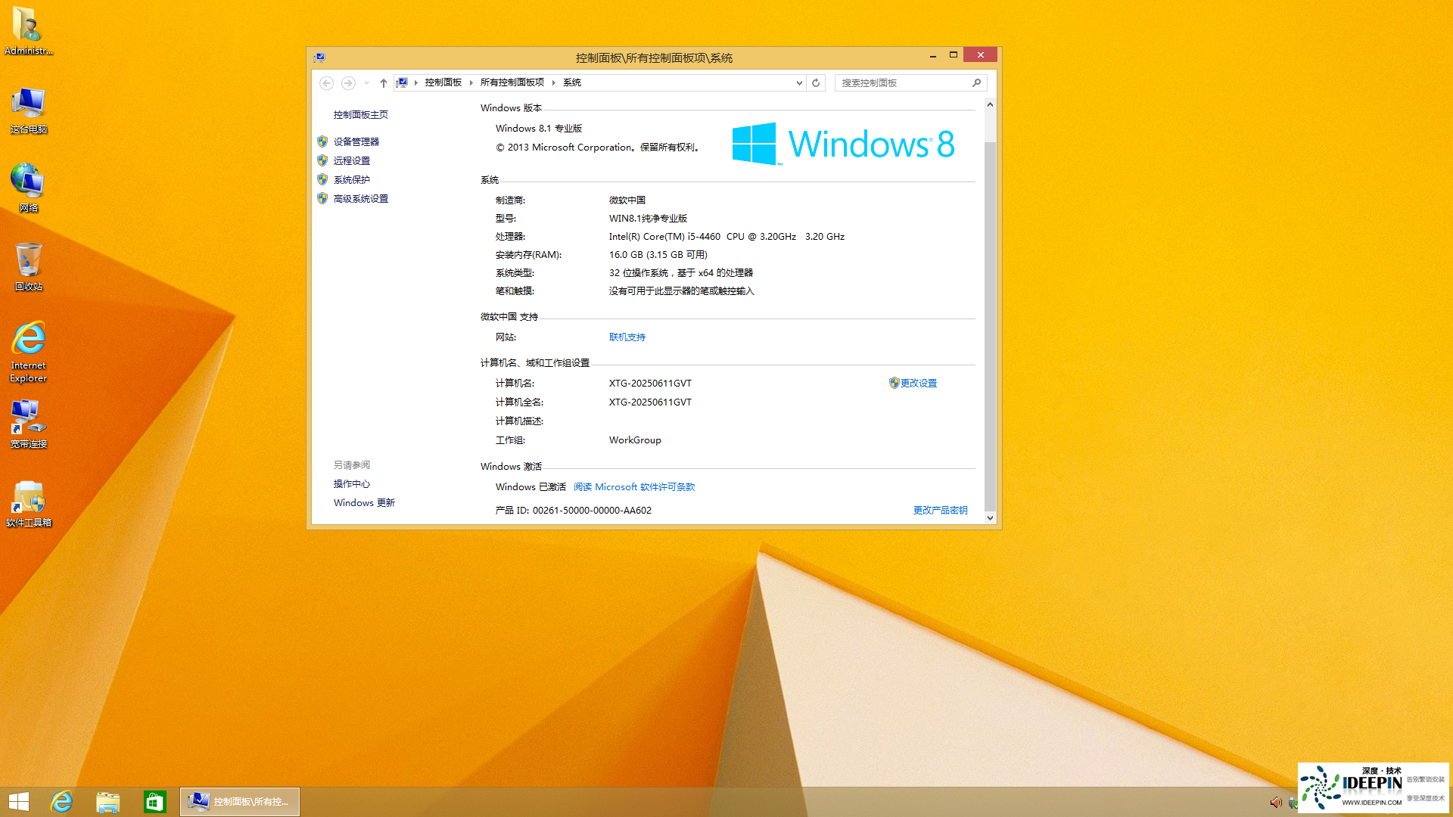Click the volume speaker tray icon

pos(1275,803)
